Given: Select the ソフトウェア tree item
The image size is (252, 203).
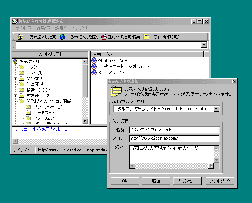Looking at the screenshot, I should 43,118.
